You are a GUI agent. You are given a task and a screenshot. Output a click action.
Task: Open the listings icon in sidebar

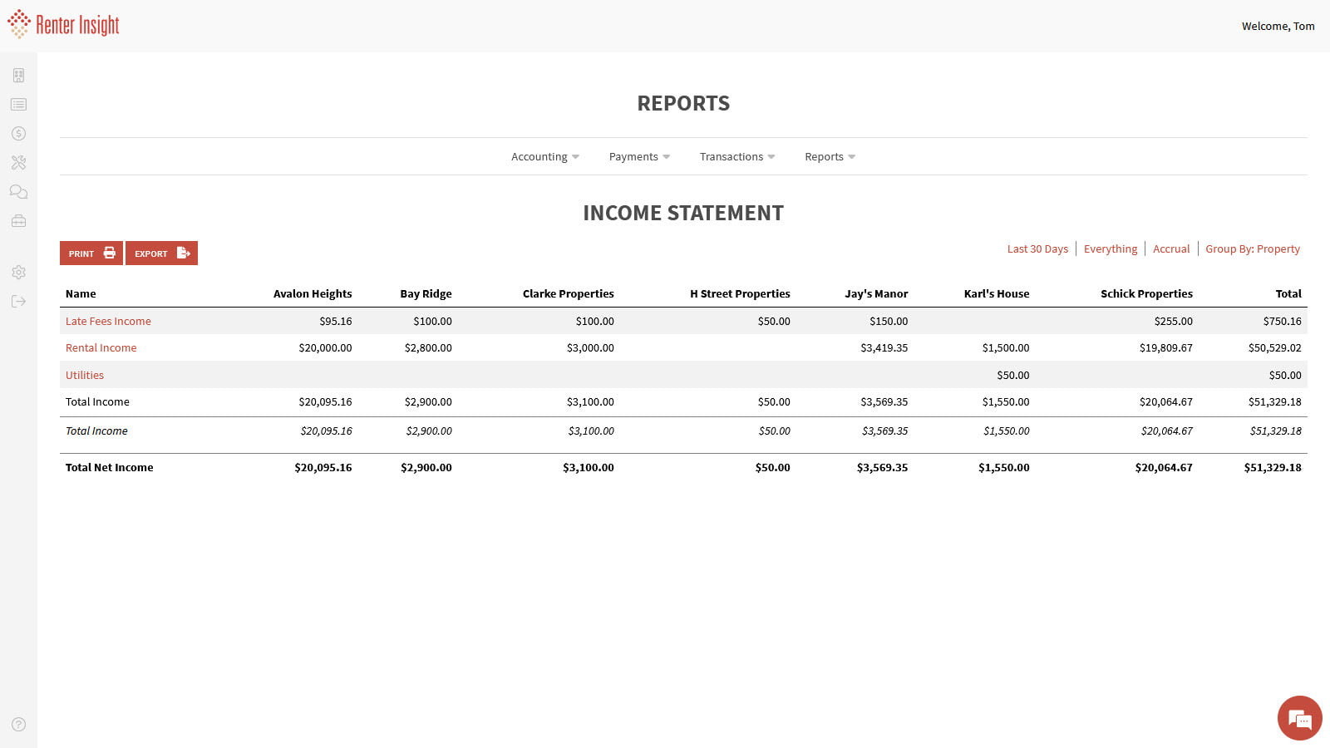(x=18, y=105)
